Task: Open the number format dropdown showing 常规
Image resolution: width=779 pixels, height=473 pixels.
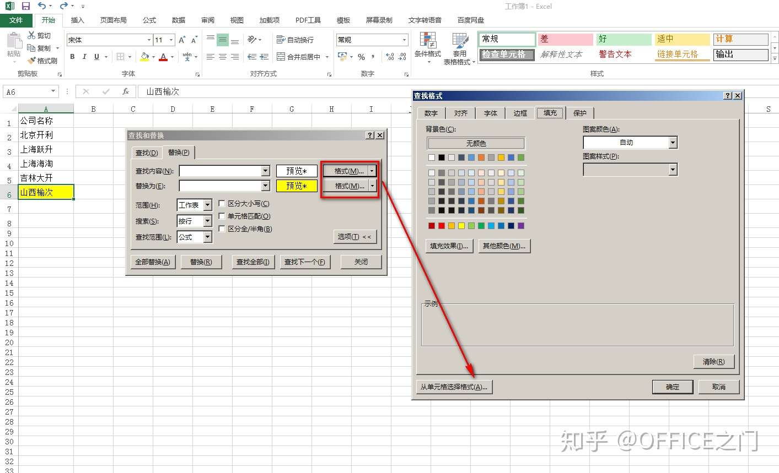Action: (404, 40)
